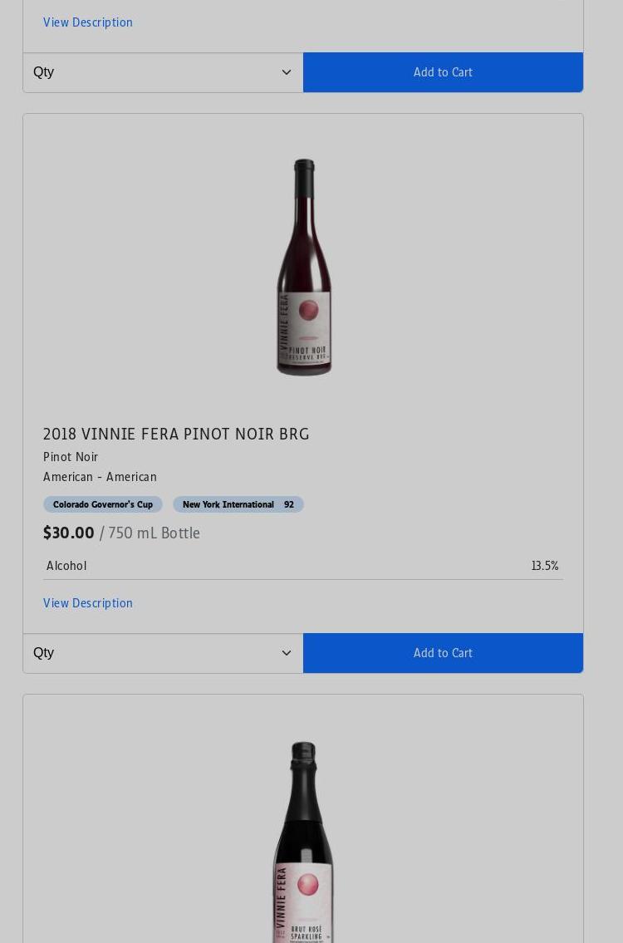Screen dimensions: 623x943
Task: Select the New York International award badge
Action: coord(228,504)
